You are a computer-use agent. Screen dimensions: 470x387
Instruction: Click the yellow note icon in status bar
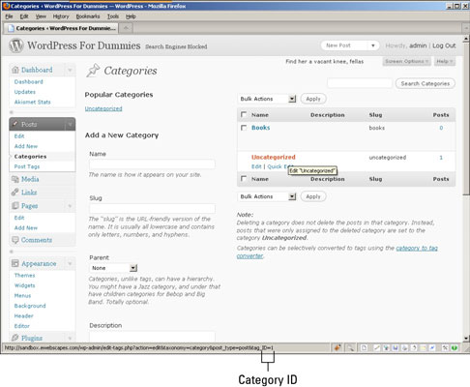pyautogui.click(x=423, y=348)
